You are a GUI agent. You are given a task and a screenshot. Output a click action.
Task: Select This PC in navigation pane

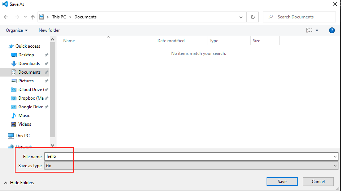(22, 136)
